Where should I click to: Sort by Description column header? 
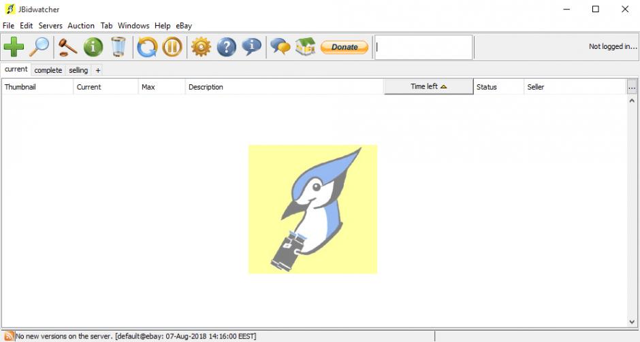[285, 87]
